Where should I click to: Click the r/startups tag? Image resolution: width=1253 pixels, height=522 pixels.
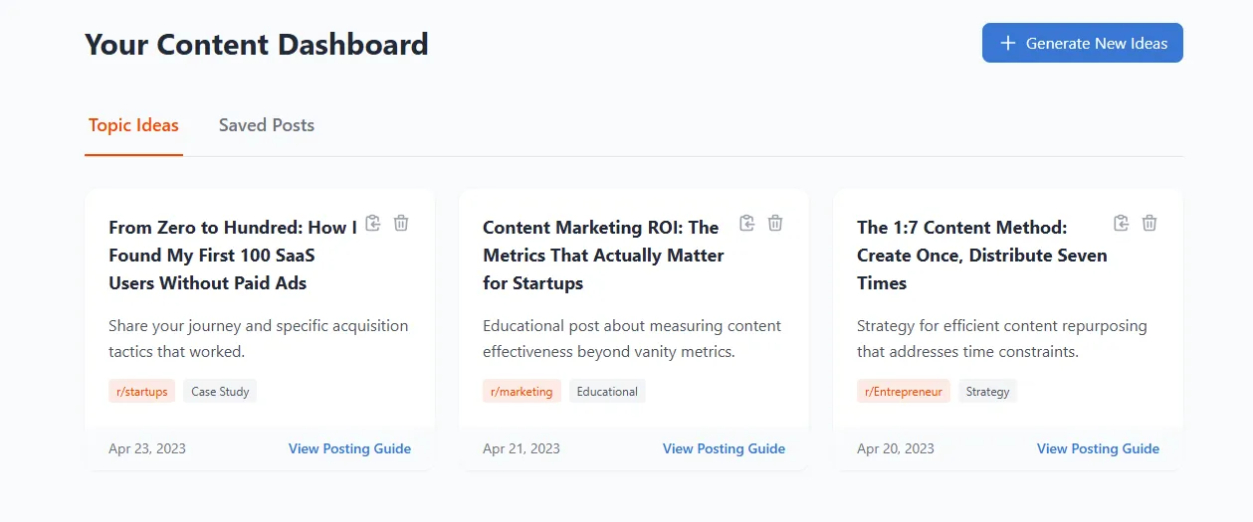(141, 391)
